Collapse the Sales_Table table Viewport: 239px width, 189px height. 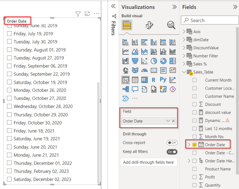click(184, 72)
